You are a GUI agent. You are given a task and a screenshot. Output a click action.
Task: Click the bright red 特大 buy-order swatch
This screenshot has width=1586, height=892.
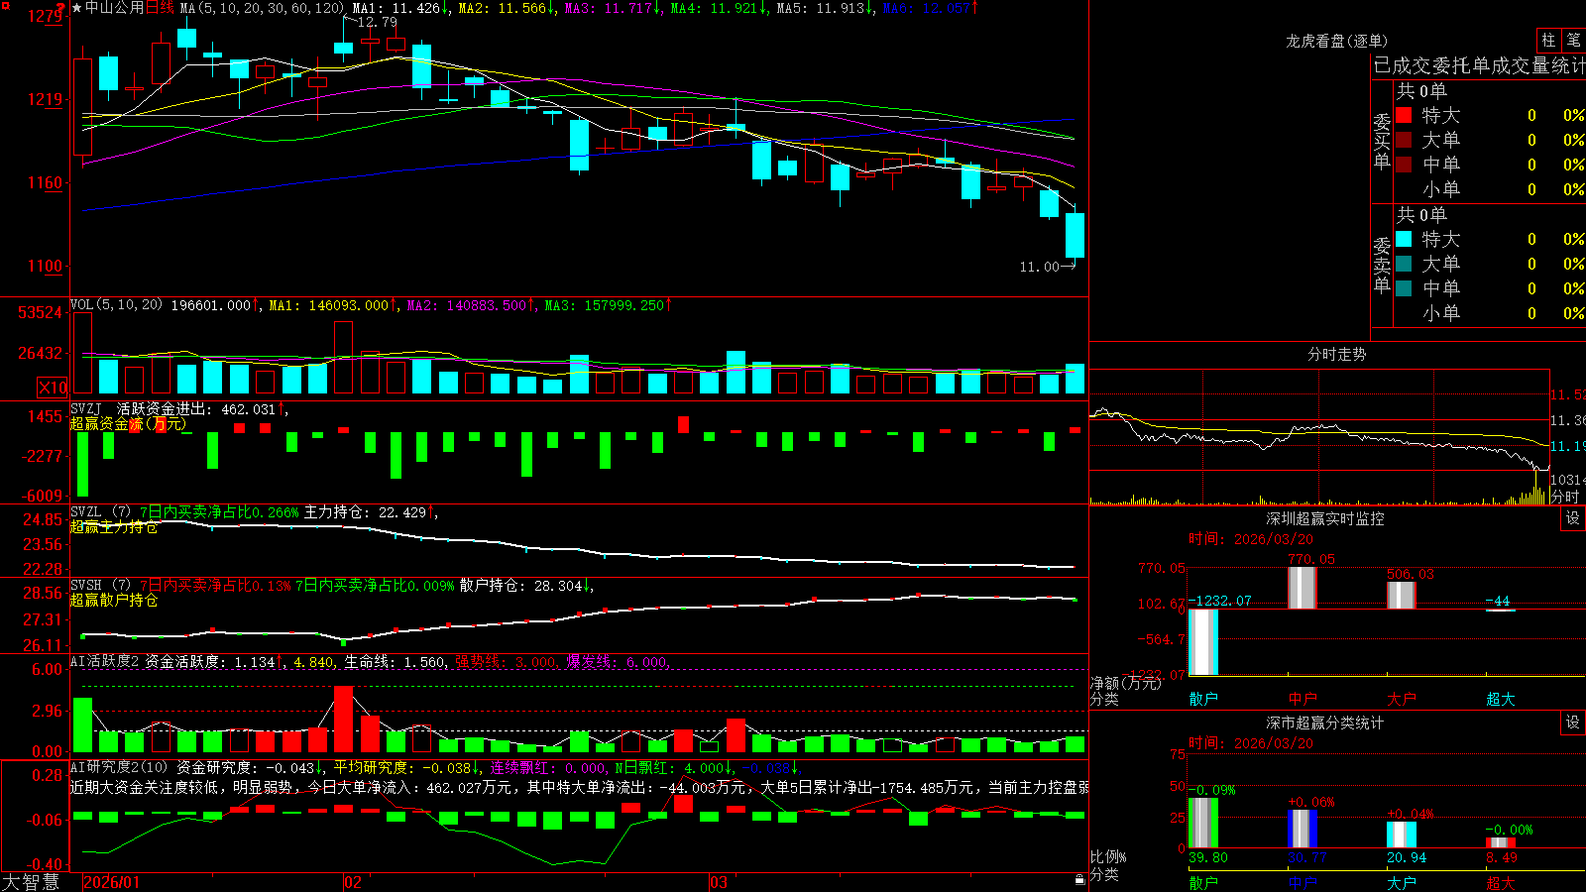[1404, 115]
